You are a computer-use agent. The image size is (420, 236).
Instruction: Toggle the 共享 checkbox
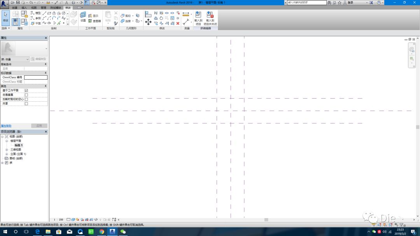[x=26, y=103]
